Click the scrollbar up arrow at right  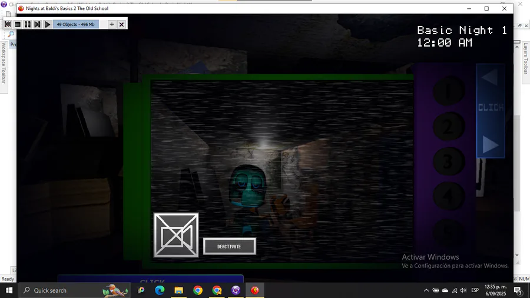517,47
